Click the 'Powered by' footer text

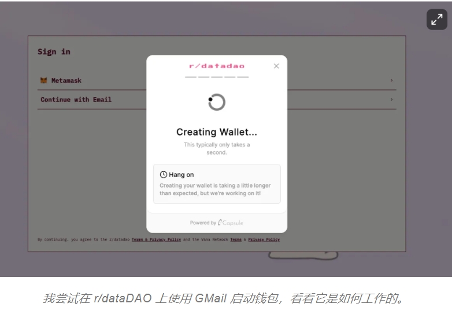pos(203,223)
